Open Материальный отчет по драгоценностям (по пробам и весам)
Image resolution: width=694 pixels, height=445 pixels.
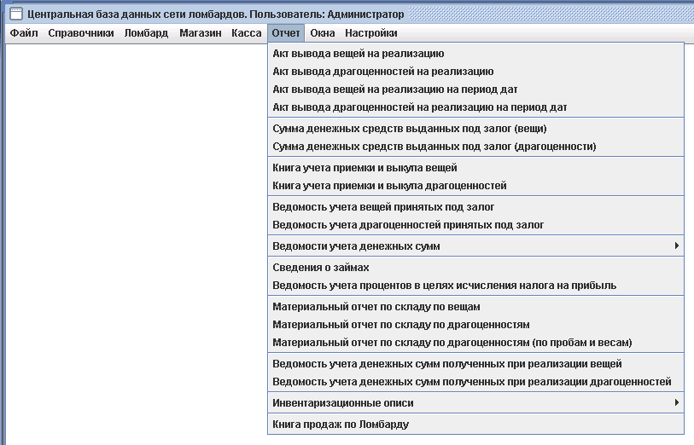475,343
